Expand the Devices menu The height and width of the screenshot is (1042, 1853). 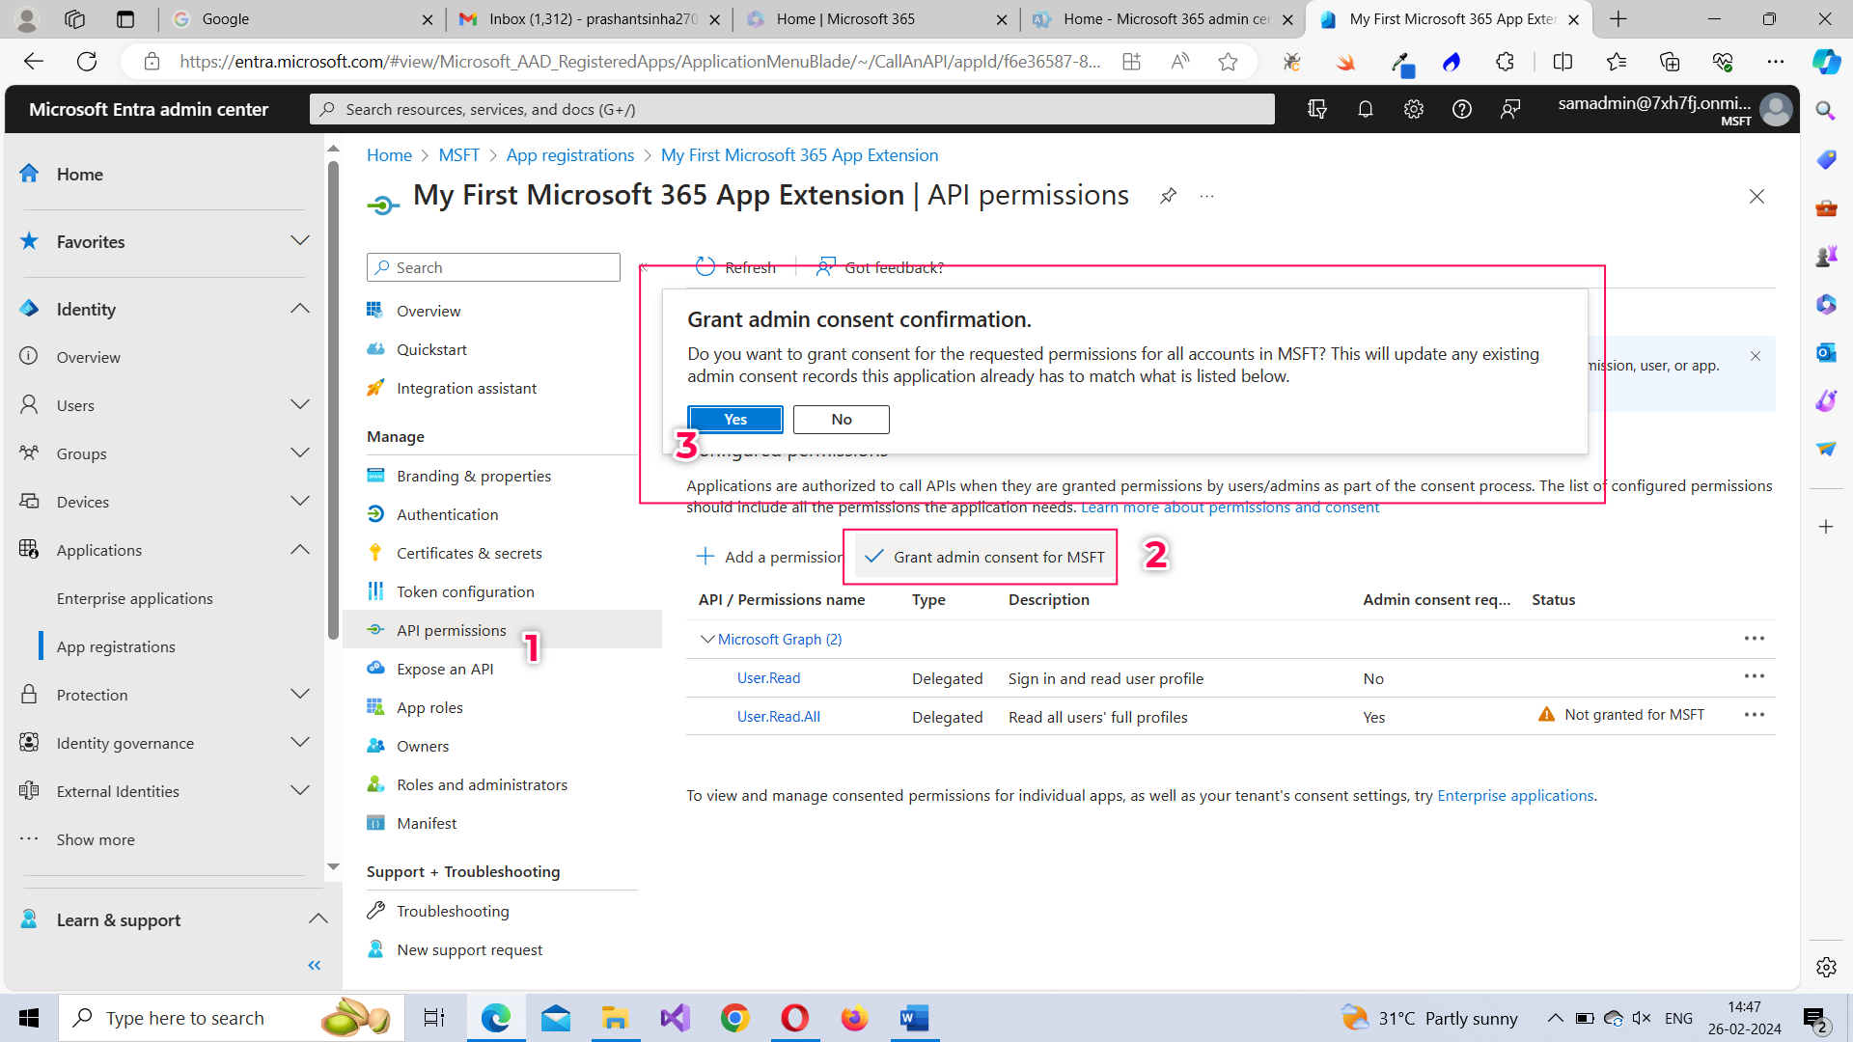(300, 502)
